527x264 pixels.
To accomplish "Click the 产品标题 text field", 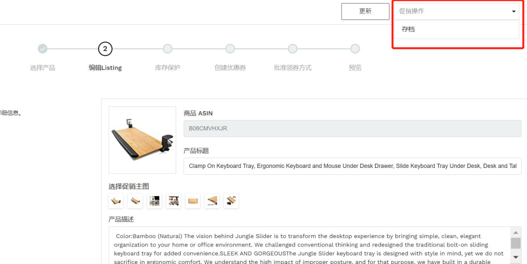I will tap(353, 166).
